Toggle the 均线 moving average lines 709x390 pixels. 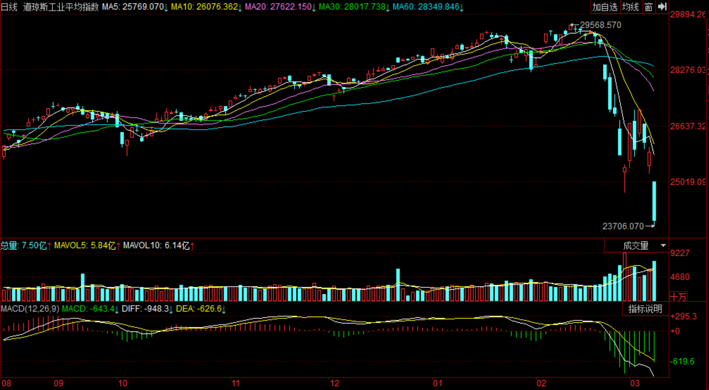631,7
